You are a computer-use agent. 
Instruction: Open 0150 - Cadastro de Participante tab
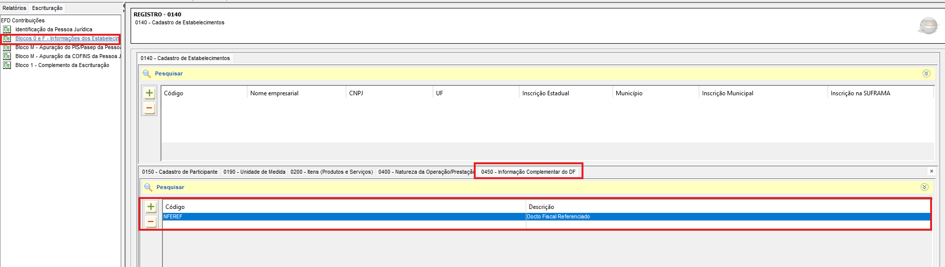pyautogui.click(x=180, y=172)
